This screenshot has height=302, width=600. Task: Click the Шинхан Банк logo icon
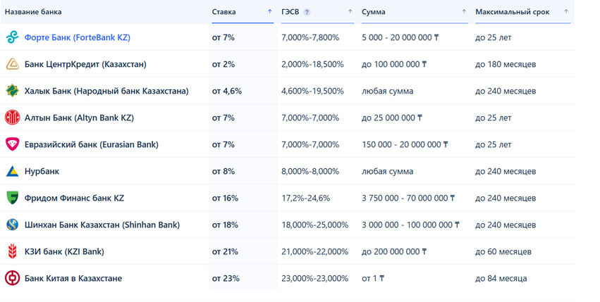(12, 225)
